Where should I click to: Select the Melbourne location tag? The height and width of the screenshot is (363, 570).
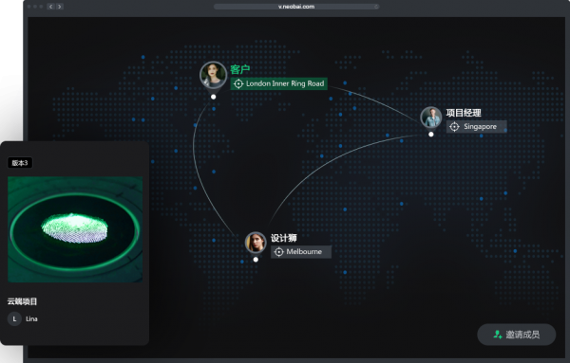pyautogui.click(x=300, y=252)
